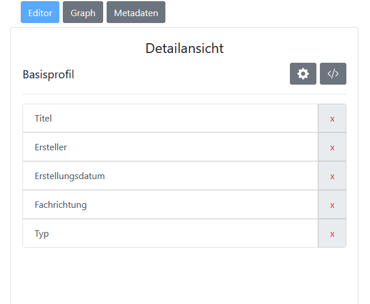Click the empty area below the Typ row
Image resolution: width=370 pixels, height=304 pixels.
184,275
